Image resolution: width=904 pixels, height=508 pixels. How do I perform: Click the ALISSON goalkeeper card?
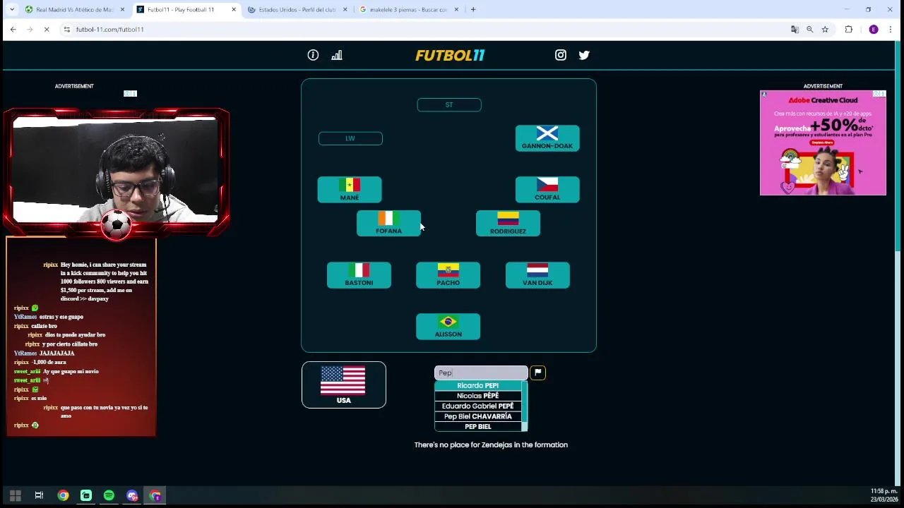point(448,327)
